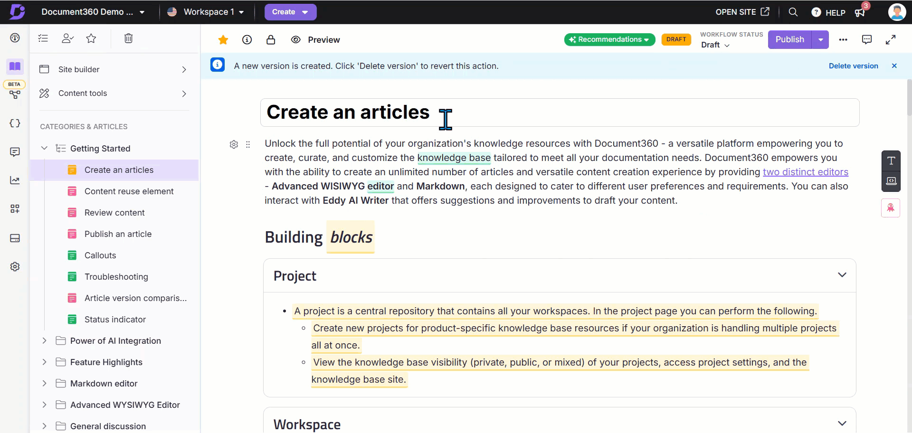This screenshot has height=433, width=912.
Task: Click the DRAFT status badge
Action: [676, 39]
